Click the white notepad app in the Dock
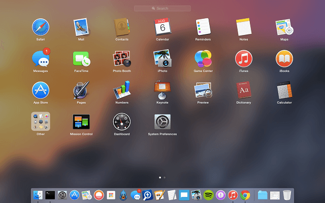325x203 pixels. point(172,195)
